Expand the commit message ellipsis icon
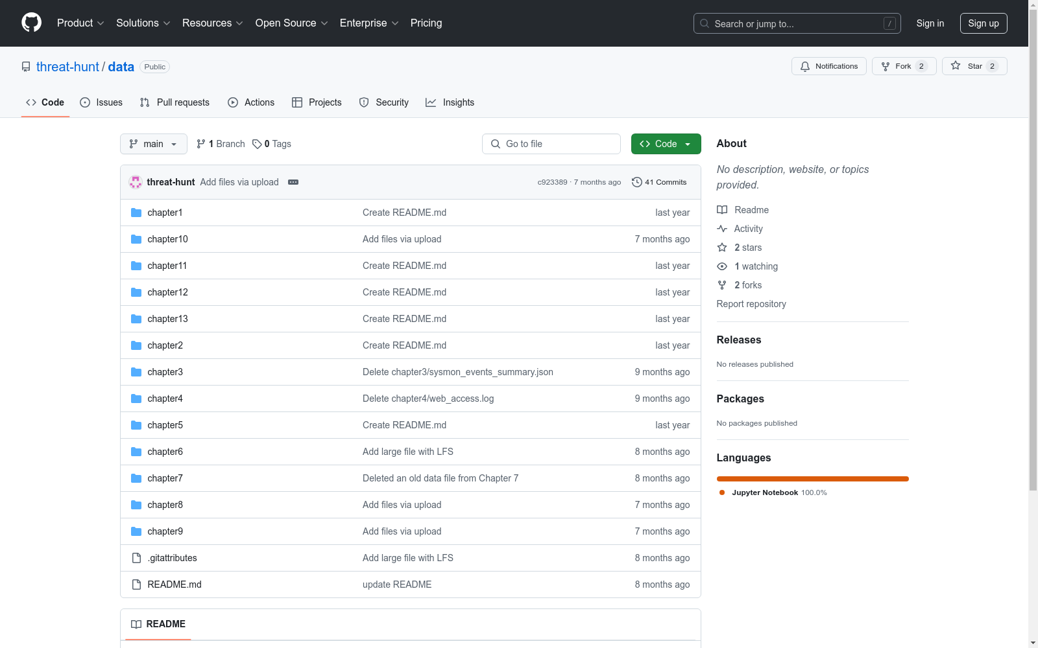 (x=293, y=182)
